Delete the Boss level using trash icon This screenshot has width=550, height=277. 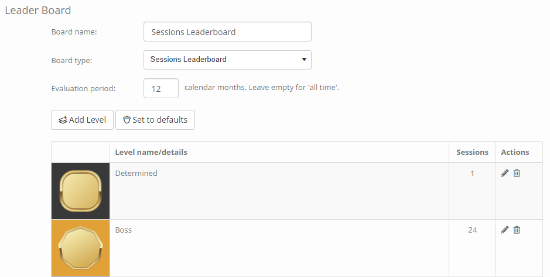(517, 230)
